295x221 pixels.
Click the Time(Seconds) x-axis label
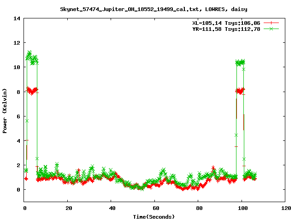click(153, 217)
